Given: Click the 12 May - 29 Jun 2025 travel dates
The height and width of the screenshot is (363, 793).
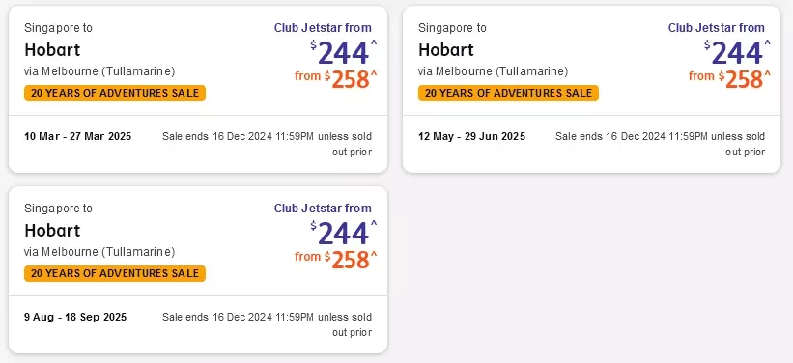Looking at the screenshot, I should point(472,136).
